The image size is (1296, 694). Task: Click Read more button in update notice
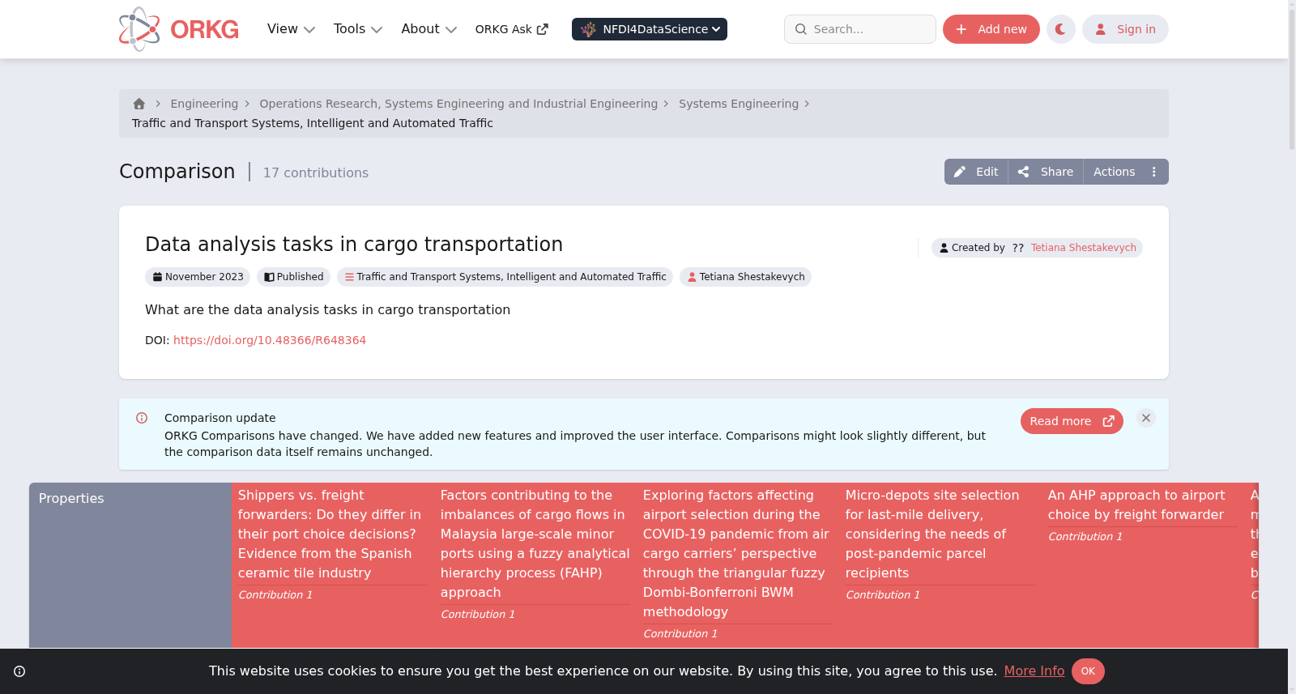[x=1072, y=421]
